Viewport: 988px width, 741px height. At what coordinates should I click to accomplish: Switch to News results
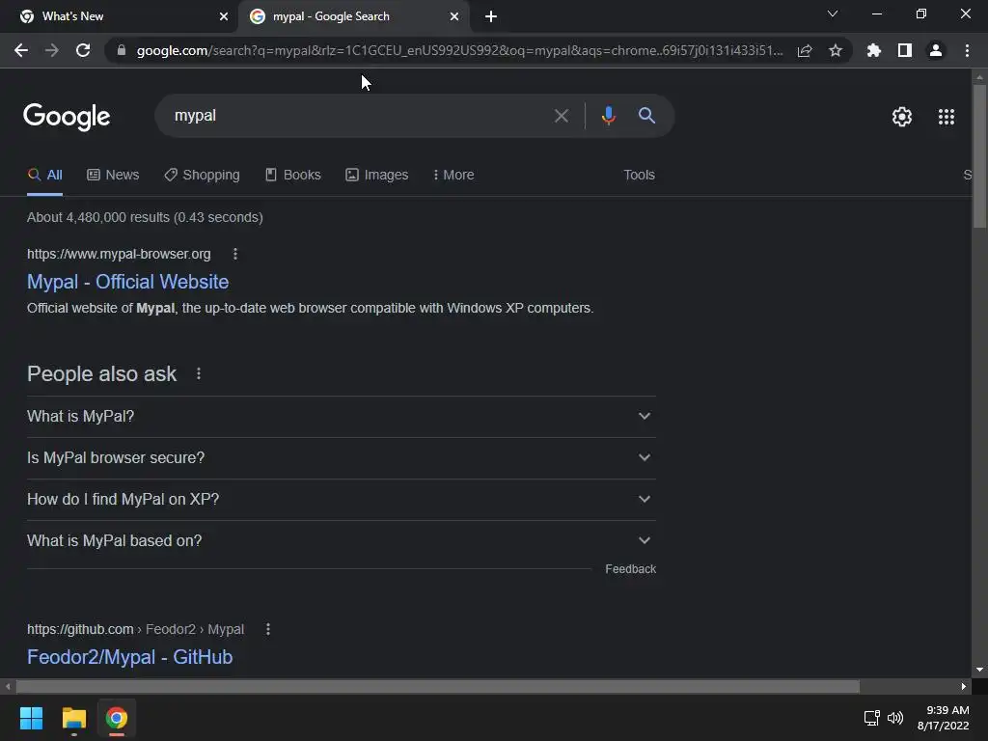click(113, 176)
